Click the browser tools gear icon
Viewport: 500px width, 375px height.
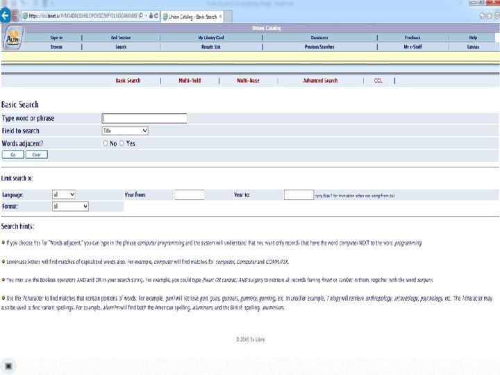click(x=497, y=15)
